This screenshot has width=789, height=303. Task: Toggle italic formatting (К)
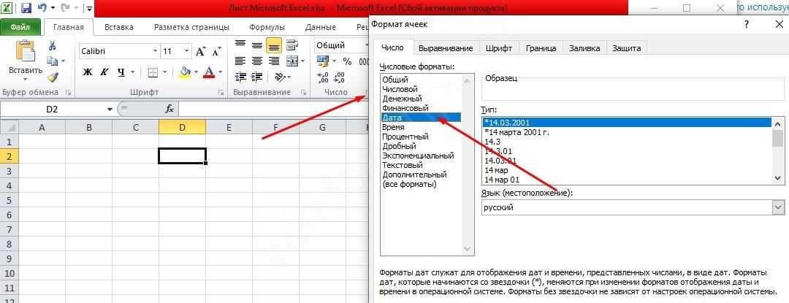(x=104, y=72)
